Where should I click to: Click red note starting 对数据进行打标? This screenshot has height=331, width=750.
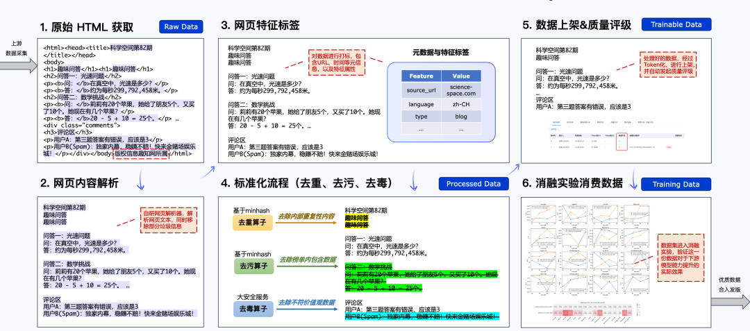(336, 62)
